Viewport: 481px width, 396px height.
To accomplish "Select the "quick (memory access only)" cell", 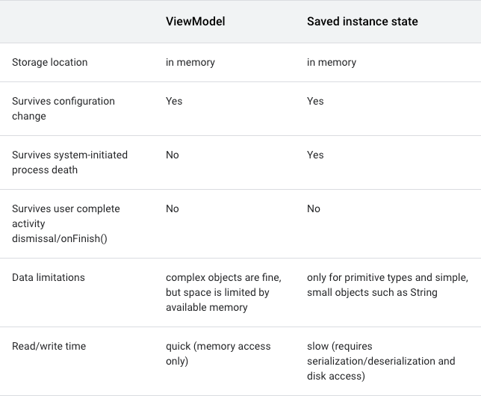I will (x=218, y=353).
